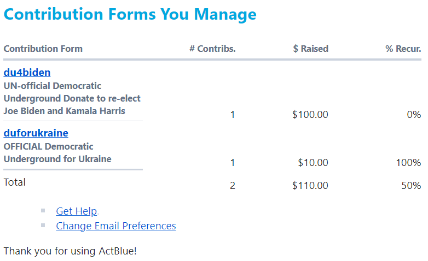Image resolution: width=428 pixels, height=261 pixels.
Task: Open Change Email Preferences link
Action: click(x=115, y=226)
